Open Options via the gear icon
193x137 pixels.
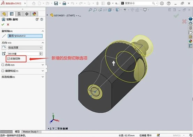coord(109,3)
